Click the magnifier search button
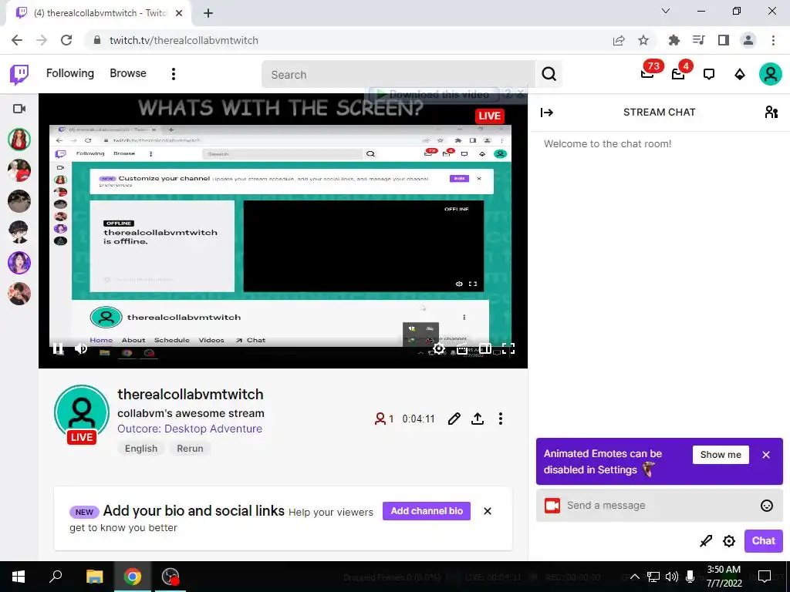The width and height of the screenshot is (790, 592). point(549,75)
